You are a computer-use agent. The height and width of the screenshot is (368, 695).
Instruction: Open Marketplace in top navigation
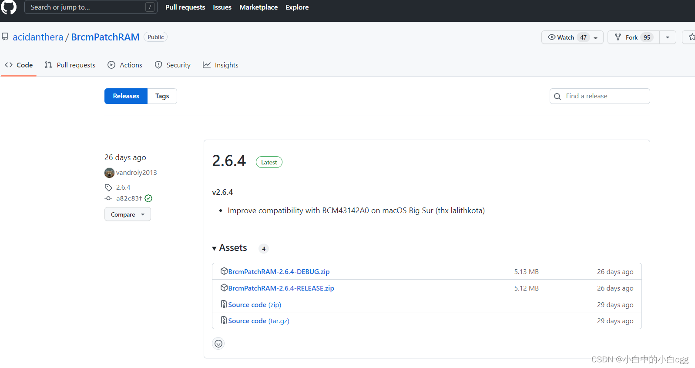click(x=259, y=7)
